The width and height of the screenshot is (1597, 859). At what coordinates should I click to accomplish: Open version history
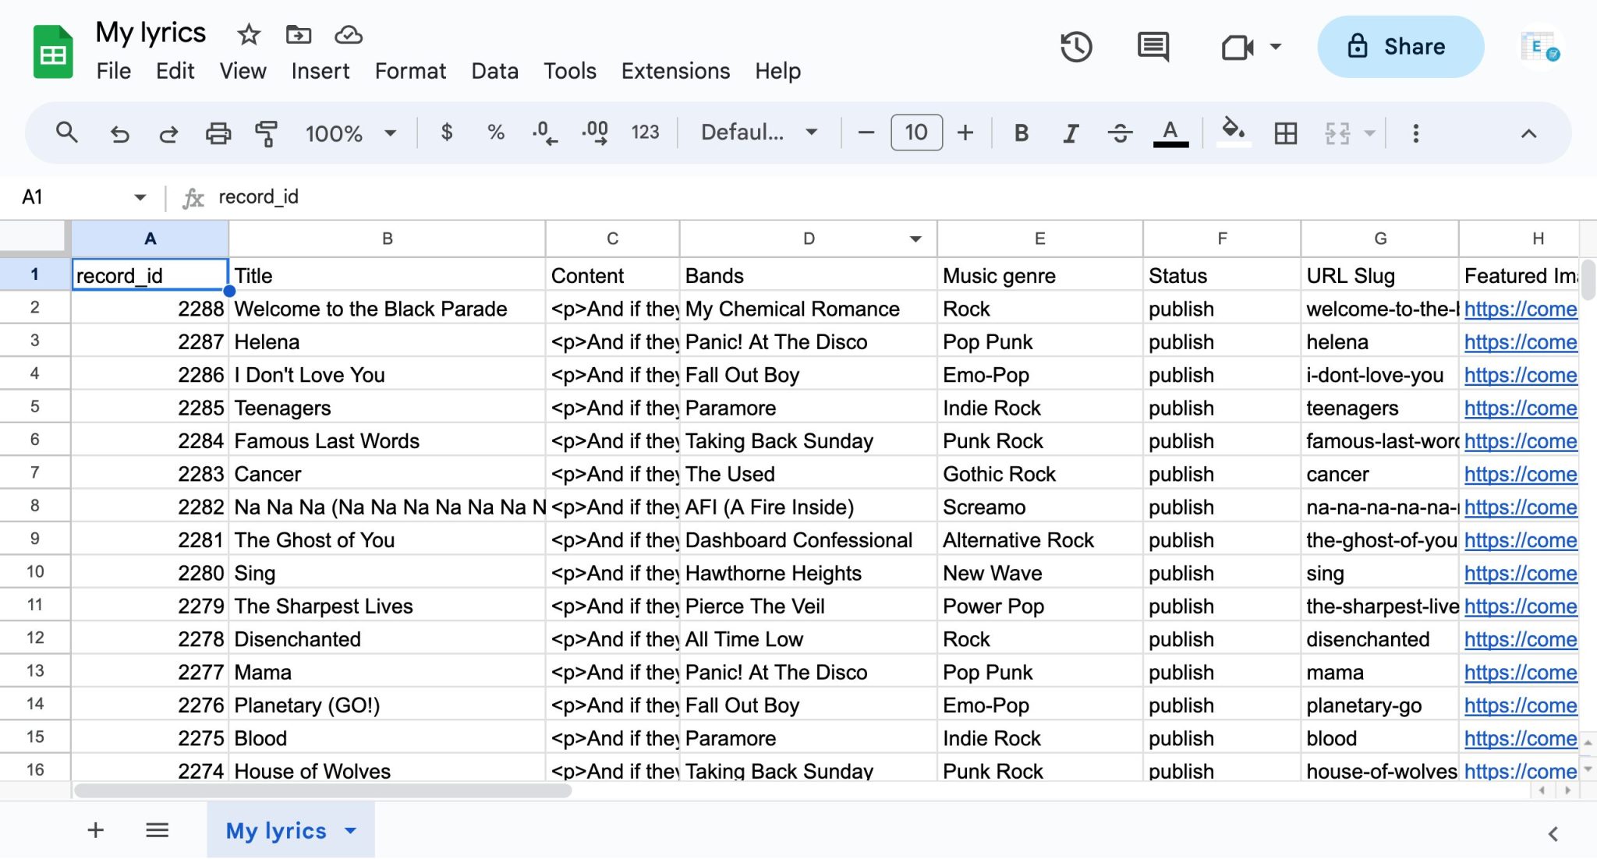(1075, 47)
